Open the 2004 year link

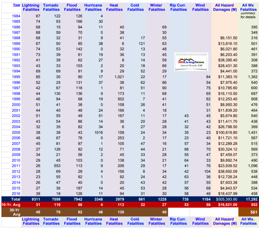(x=16, y=127)
